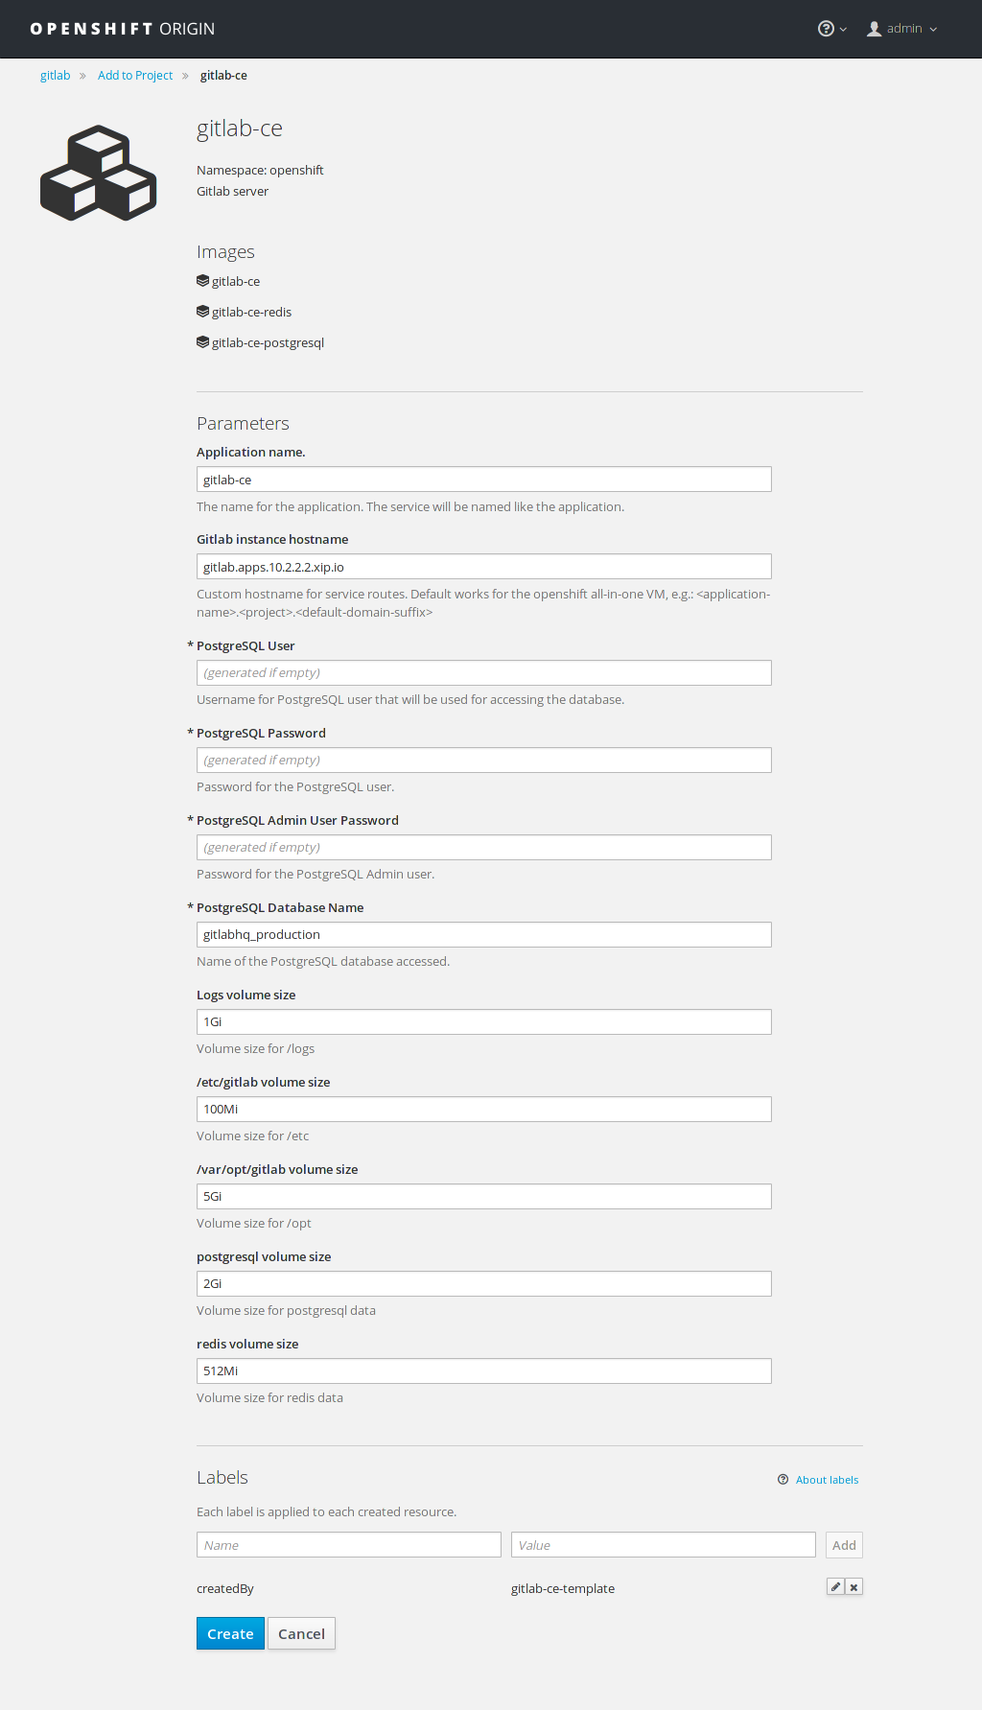Click the PostgreSQL User input field
Image resolution: width=982 pixels, height=1710 pixels.
pyautogui.click(x=483, y=672)
